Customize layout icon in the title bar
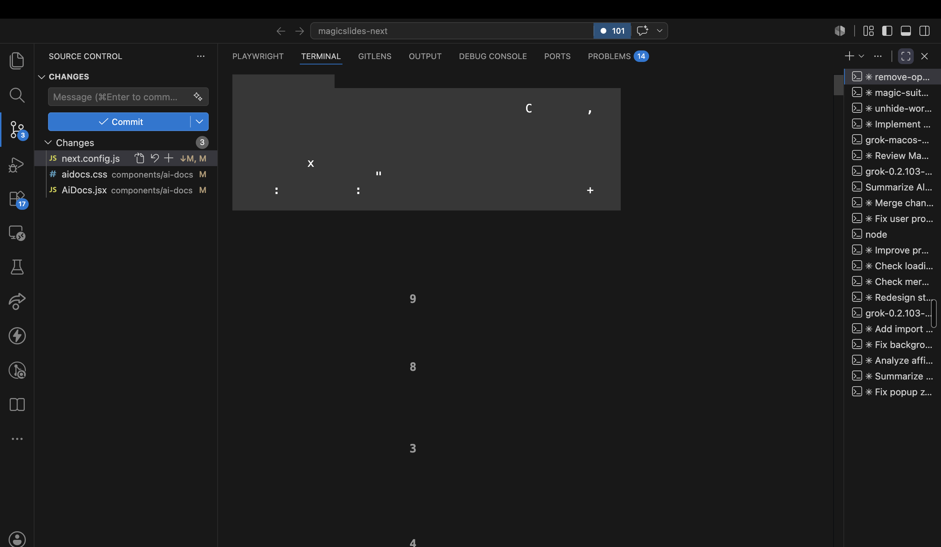Image resolution: width=941 pixels, height=547 pixels. click(x=869, y=30)
